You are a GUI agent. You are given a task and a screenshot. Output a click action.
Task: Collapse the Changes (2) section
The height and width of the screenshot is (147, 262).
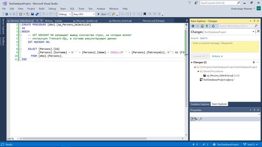coord(192,62)
